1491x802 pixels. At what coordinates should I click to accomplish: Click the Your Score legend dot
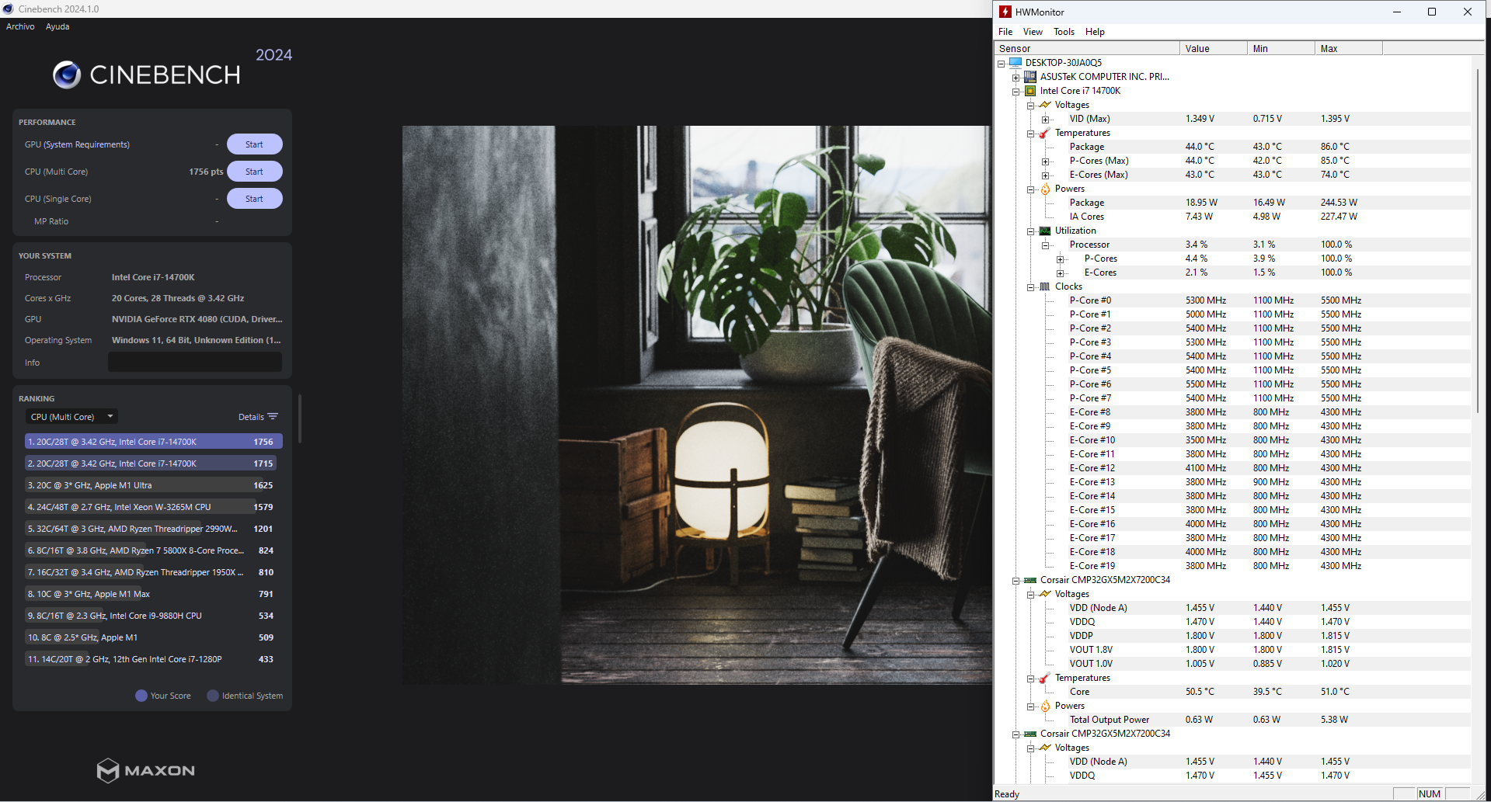(x=141, y=696)
